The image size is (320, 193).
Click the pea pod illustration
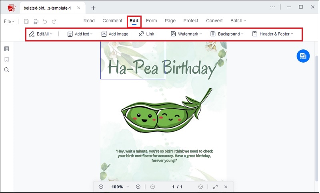pos(167,111)
